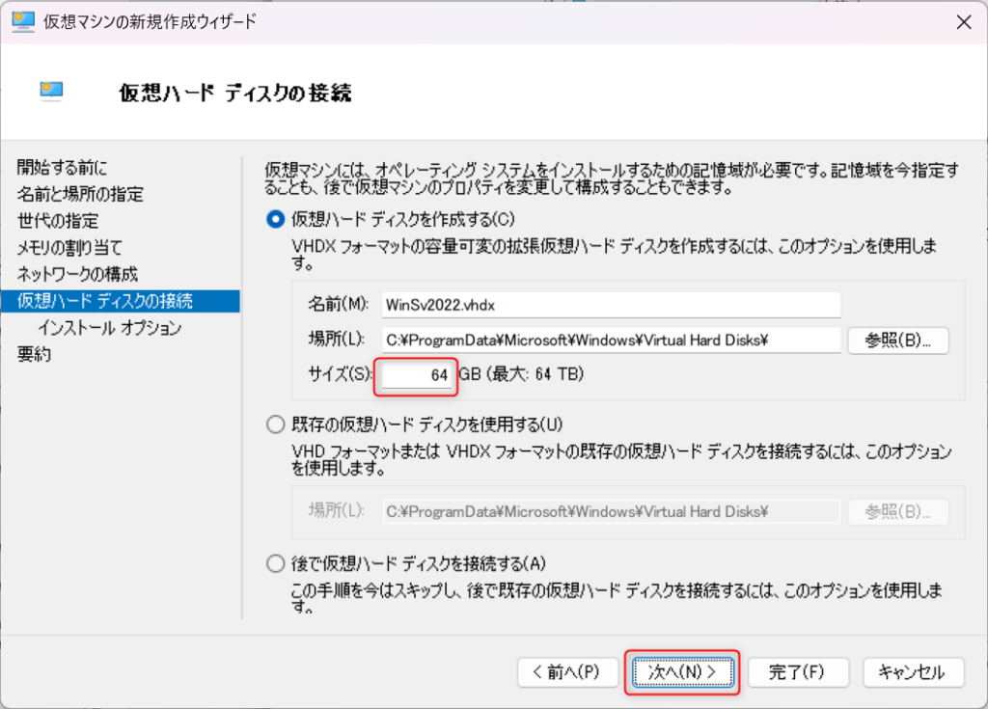Select 世代の指定 in the step list

coord(58,221)
